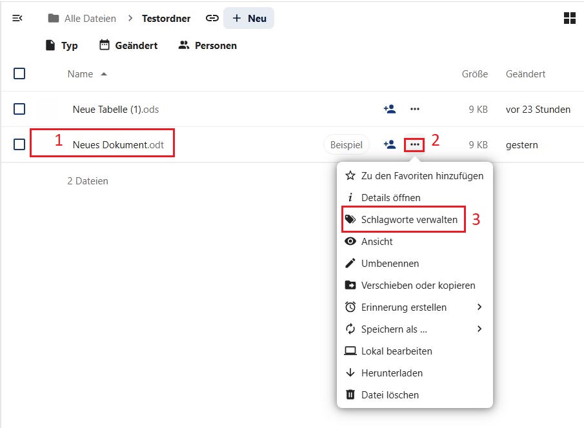The image size is (584, 428).
Task: Open sharing for Neues Dokument.odt
Action: click(389, 145)
